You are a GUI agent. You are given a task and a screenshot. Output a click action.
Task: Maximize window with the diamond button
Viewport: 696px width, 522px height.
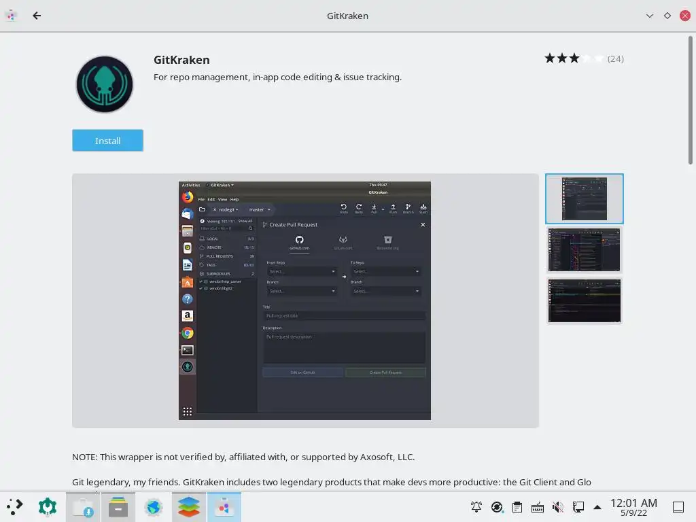click(x=667, y=16)
